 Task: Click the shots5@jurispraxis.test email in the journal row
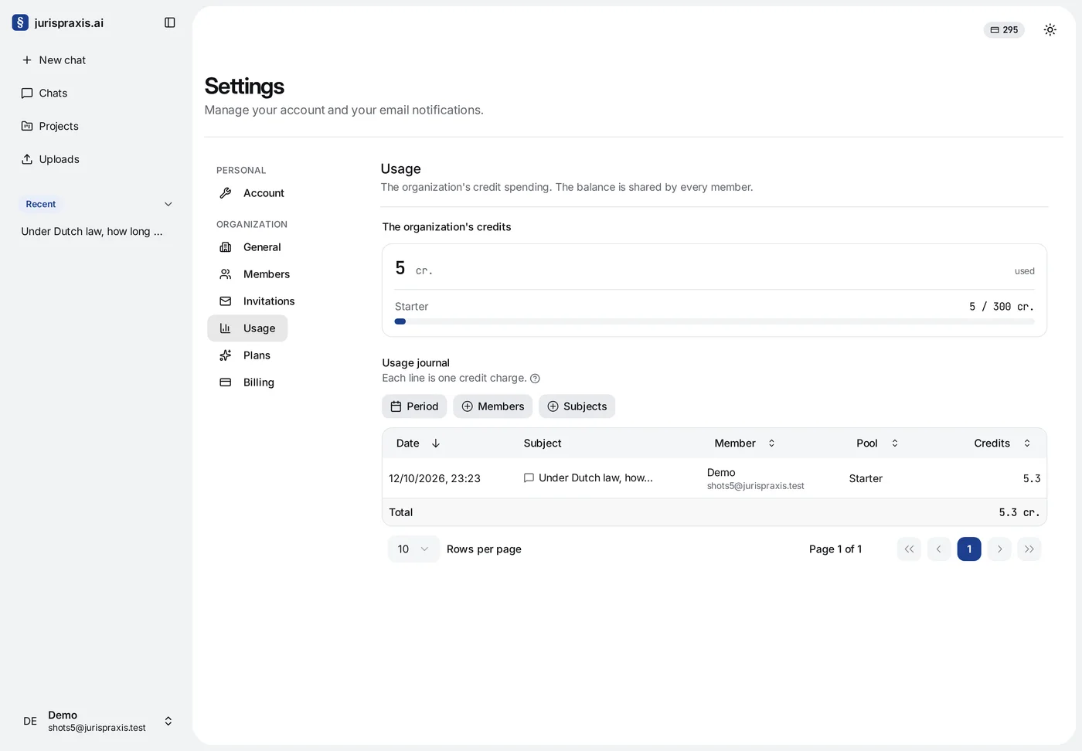click(x=755, y=486)
